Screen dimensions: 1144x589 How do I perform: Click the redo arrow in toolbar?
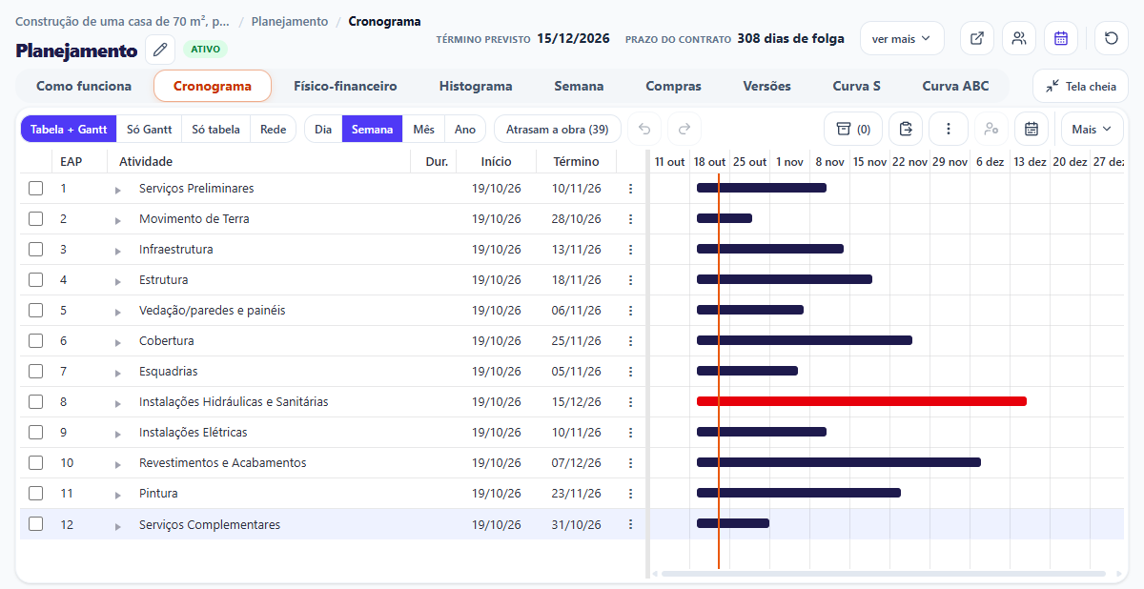(x=684, y=129)
